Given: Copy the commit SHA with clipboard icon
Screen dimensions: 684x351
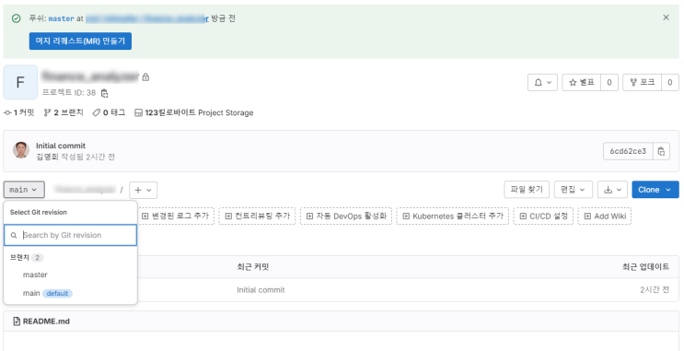Looking at the screenshot, I should (661, 151).
